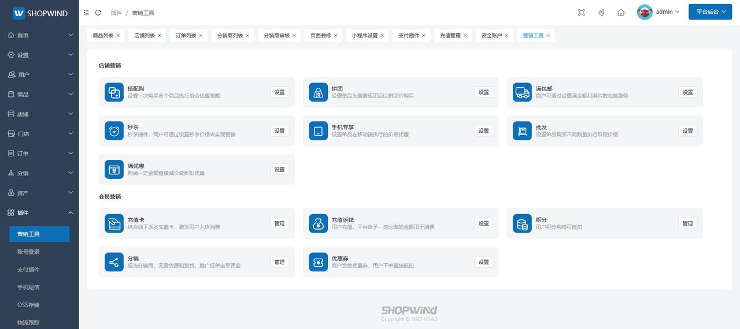Click 管理 button for 积分
The height and width of the screenshot is (329, 740).
(688, 223)
